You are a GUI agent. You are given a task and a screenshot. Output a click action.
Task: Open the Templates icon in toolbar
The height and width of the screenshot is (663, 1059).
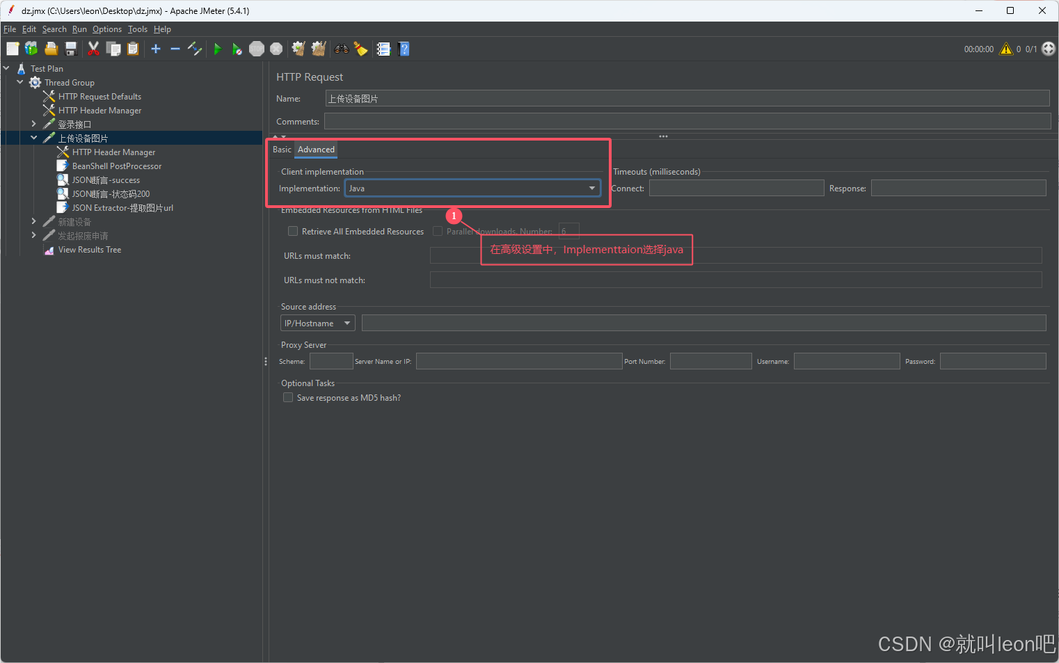(31, 49)
